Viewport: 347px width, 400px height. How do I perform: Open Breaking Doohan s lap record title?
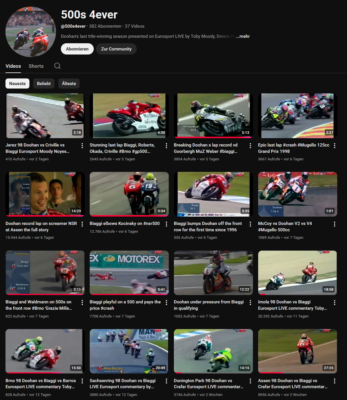point(206,148)
